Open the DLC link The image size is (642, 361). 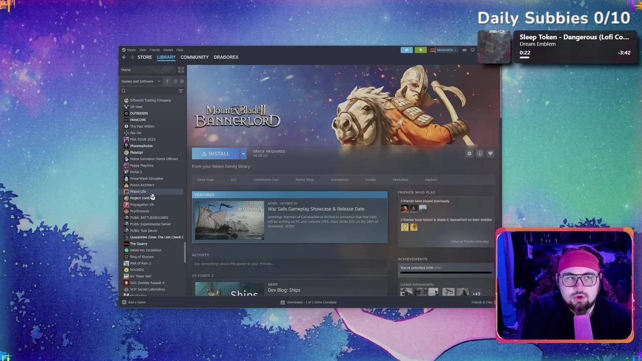(234, 179)
